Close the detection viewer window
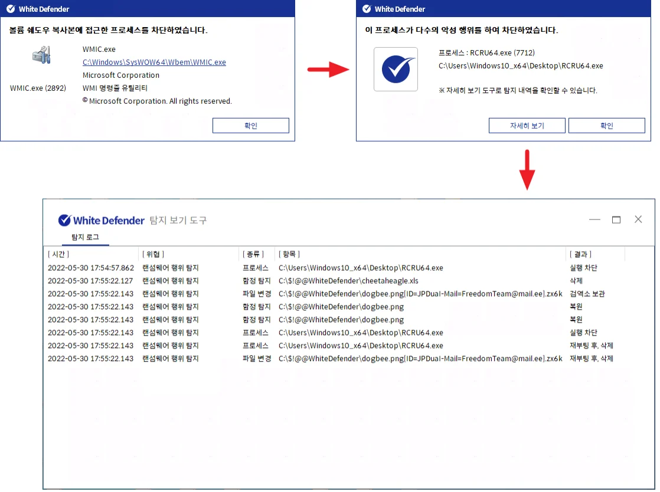 click(638, 219)
